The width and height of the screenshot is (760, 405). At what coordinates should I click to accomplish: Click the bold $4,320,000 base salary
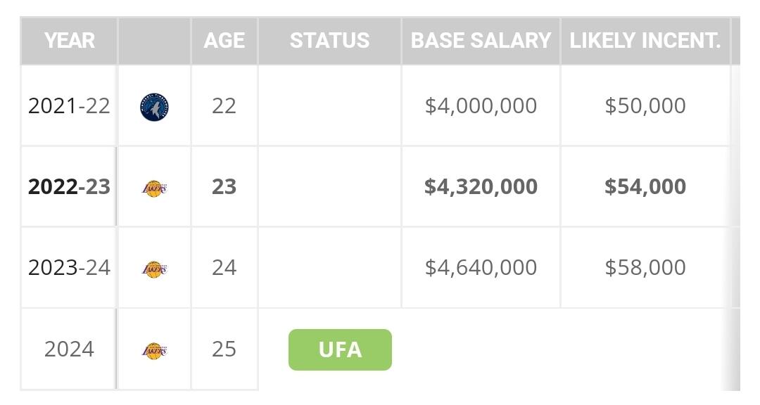pos(481,187)
